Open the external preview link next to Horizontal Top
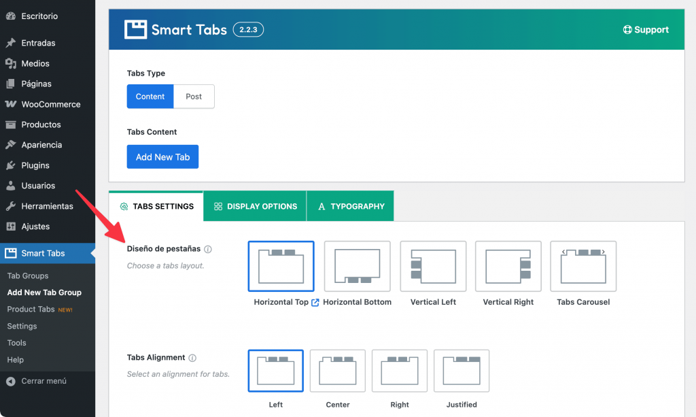This screenshot has height=417, width=696. (x=315, y=303)
